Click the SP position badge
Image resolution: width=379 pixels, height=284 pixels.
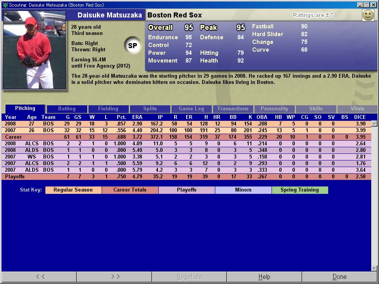click(x=132, y=46)
